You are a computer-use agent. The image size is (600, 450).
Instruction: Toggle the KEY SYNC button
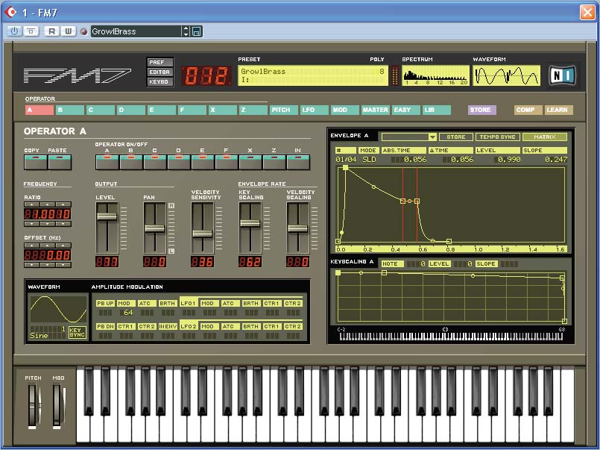[77, 332]
